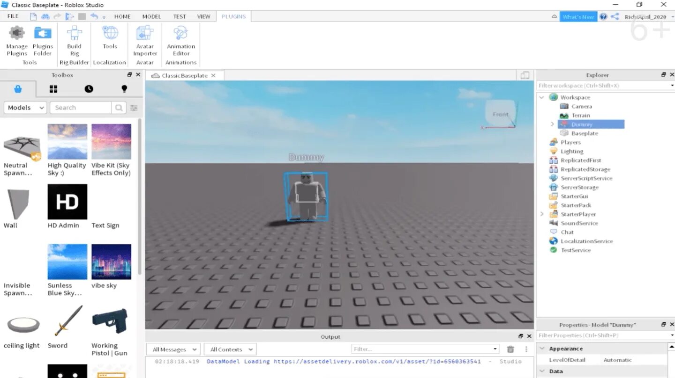Select Camera in the Explorer
The height and width of the screenshot is (378, 675).
pyautogui.click(x=581, y=106)
